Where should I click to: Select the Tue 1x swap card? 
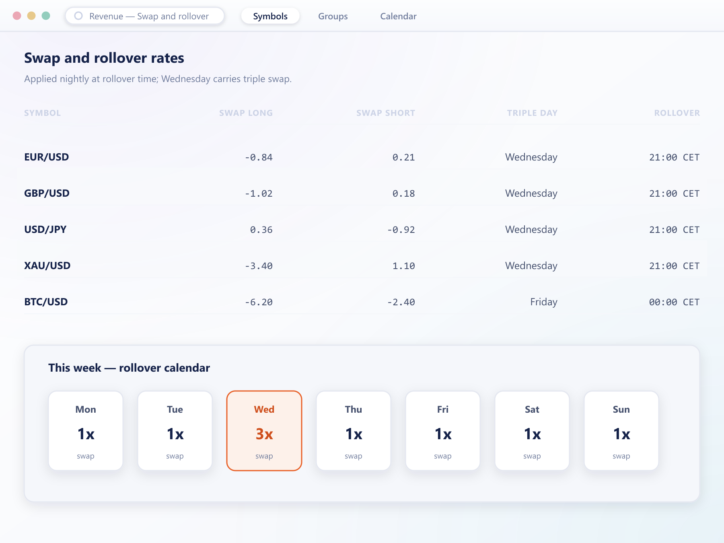[175, 430]
